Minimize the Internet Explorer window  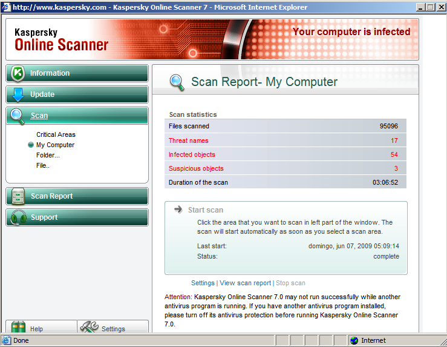coord(421,7)
